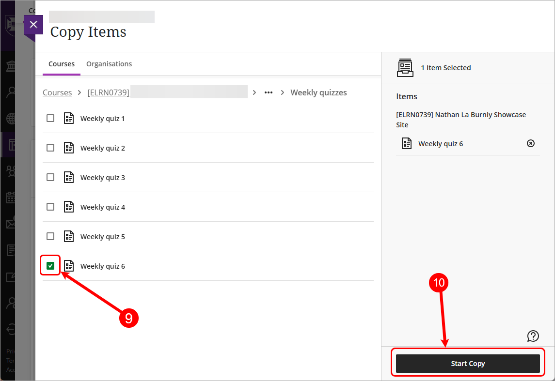Click the Weekly quiz 4 label
555x381 pixels.
pyautogui.click(x=102, y=207)
